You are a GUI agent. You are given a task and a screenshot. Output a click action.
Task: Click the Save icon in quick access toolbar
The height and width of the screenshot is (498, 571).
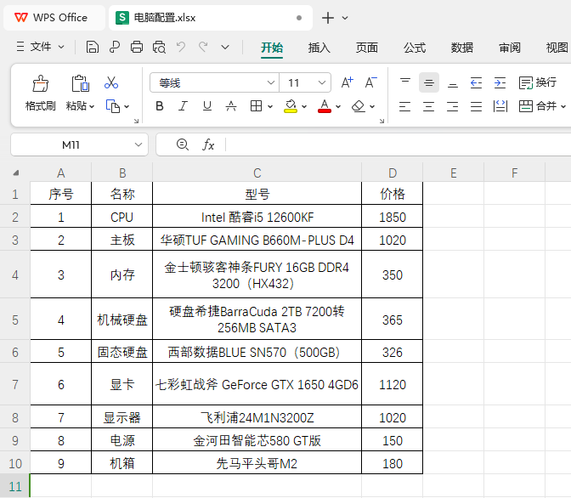[92, 48]
